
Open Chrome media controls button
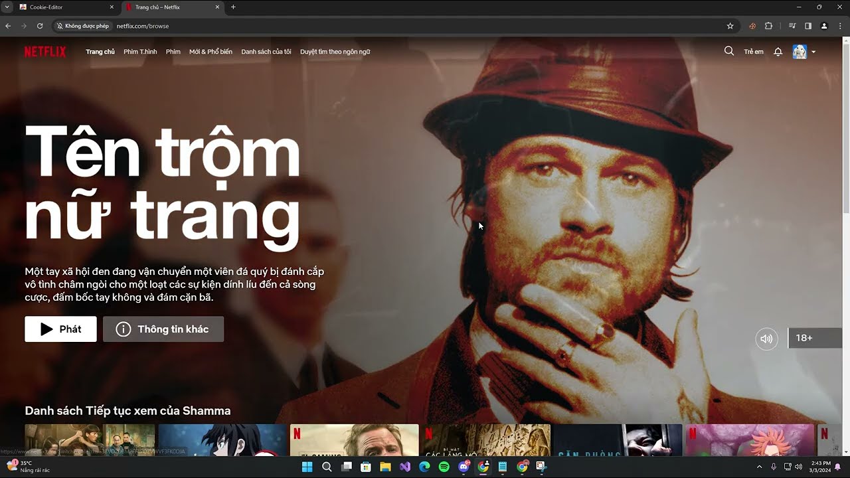[x=792, y=26]
